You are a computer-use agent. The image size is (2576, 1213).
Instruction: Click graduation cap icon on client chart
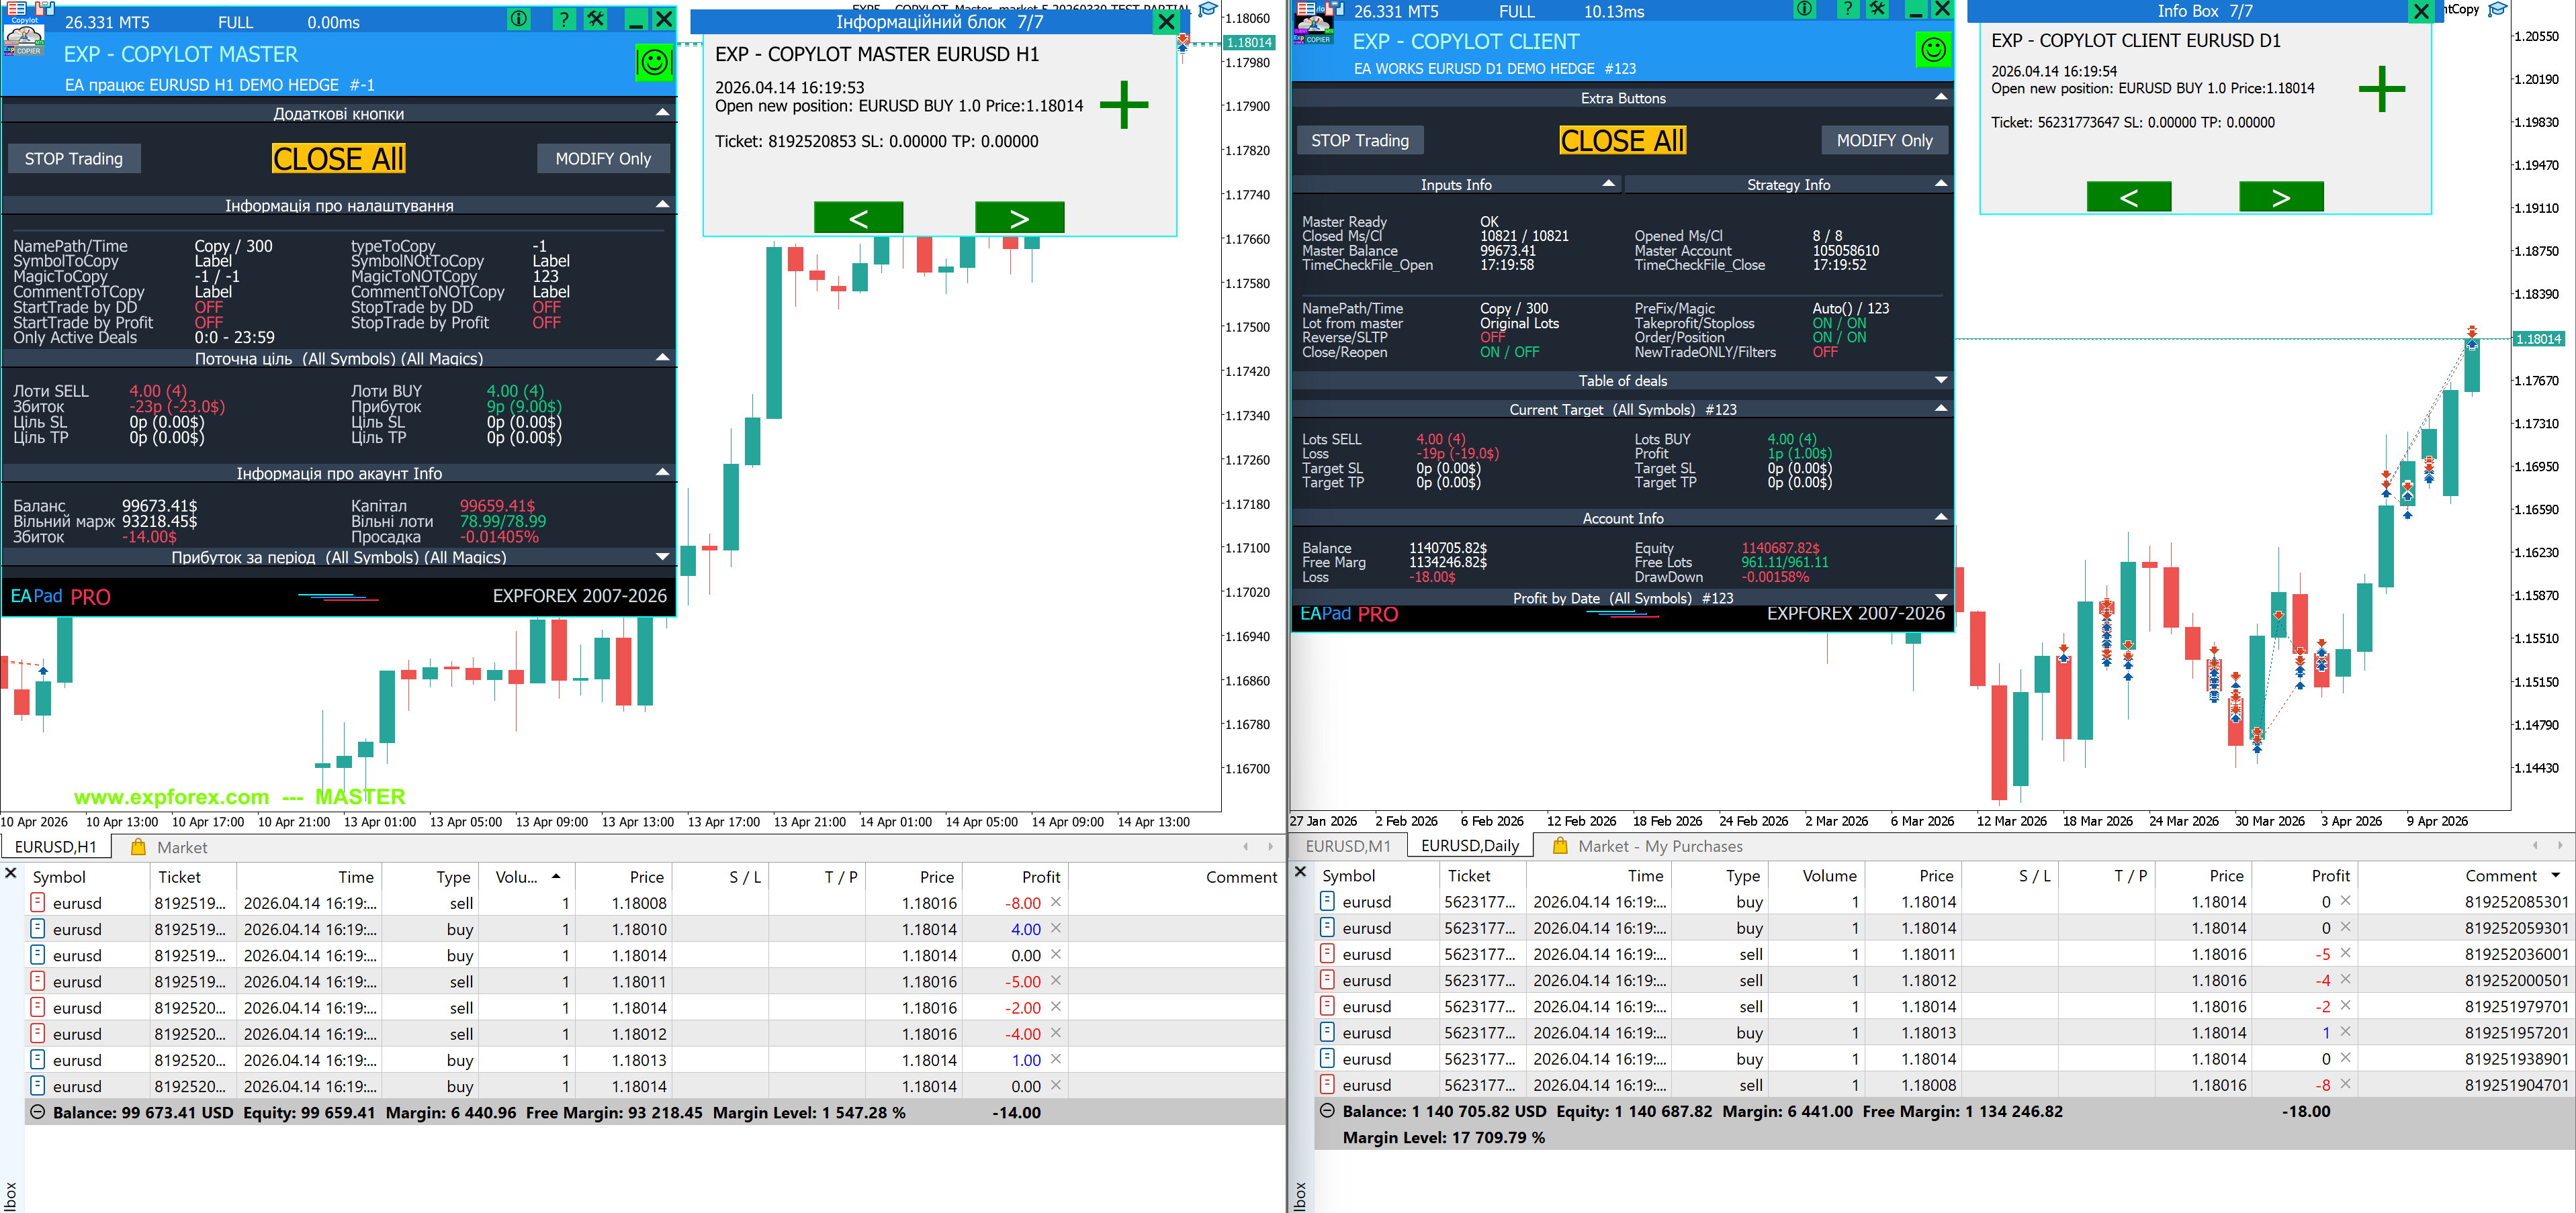click(2497, 10)
